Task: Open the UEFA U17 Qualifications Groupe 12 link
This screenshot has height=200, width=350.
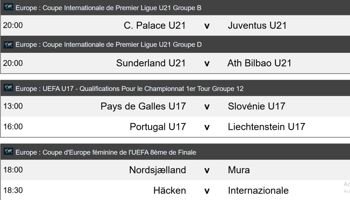Action: point(130,89)
